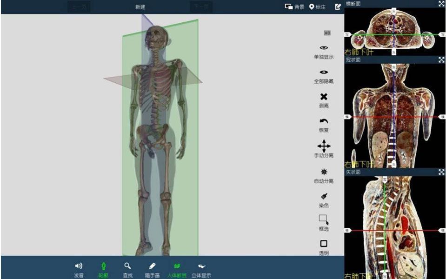Expand the 矢状面 sagittal section view
The width and height of the screenshot is (446, 279).
pyautogui.click(x=441, y=172)
